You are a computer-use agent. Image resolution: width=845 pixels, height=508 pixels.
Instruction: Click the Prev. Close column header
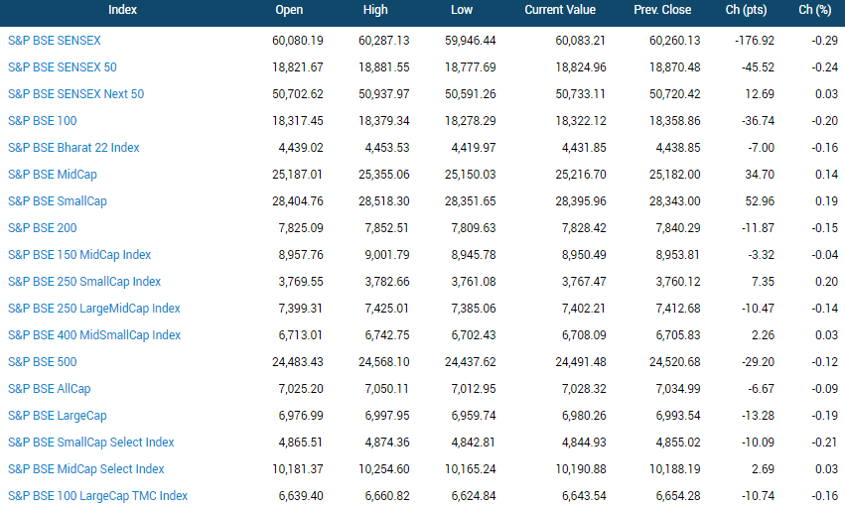point(662,10)
